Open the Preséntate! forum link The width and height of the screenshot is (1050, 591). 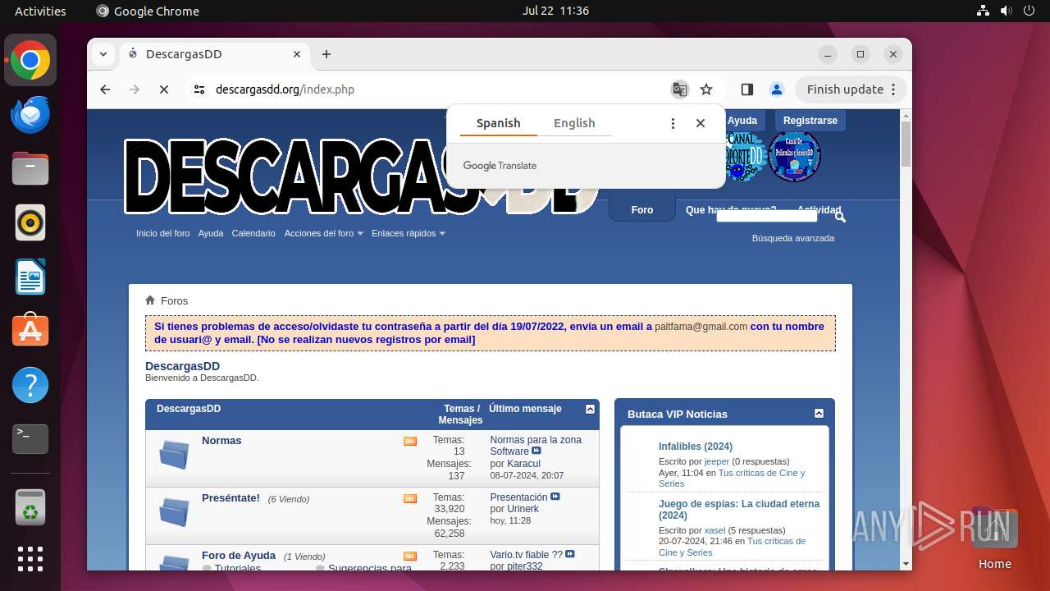[231, 498]
